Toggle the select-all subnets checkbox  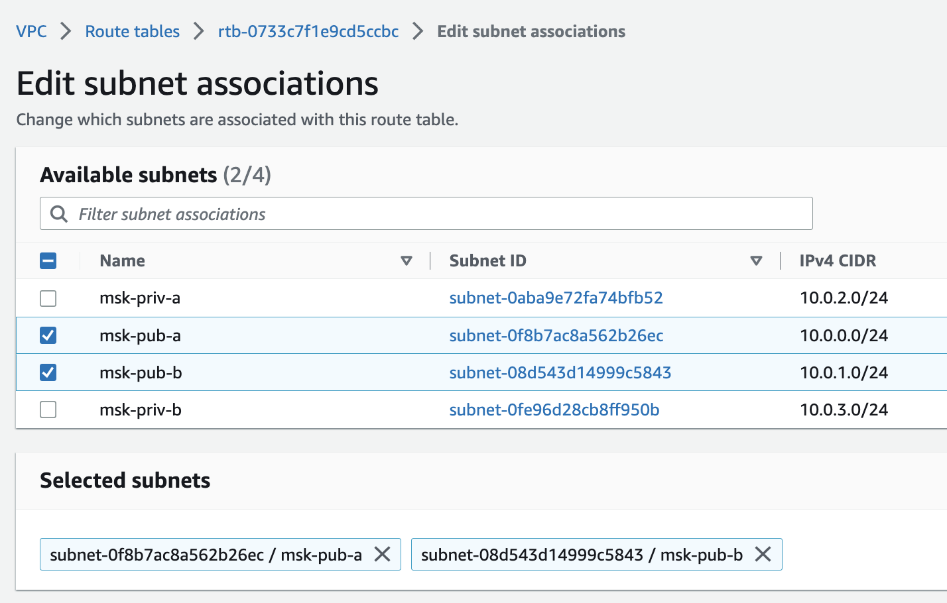click(x=48, y=261)
